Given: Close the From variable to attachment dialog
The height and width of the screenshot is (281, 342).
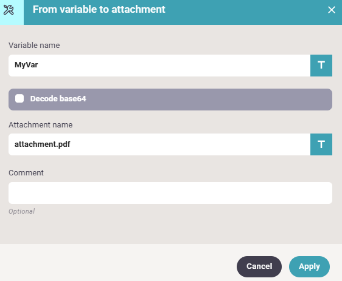Looking at the screenshot, I should coord(331,10).
